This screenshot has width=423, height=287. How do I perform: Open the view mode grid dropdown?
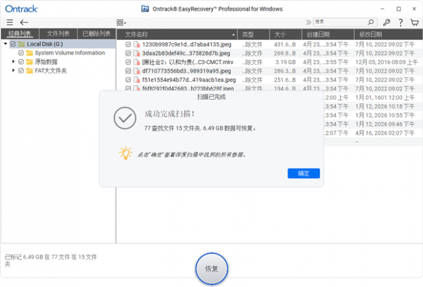(x=121, y=22)
